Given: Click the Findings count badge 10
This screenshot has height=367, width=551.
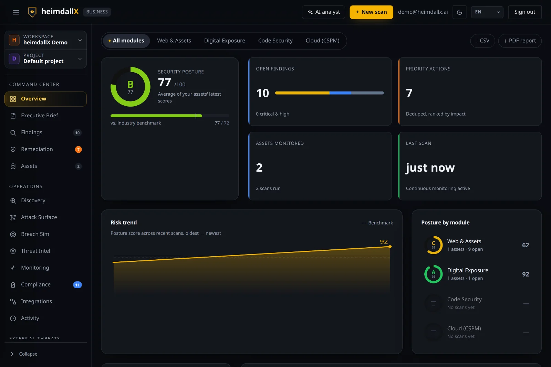Looking at the screenshot, I should tap(77, 133).
